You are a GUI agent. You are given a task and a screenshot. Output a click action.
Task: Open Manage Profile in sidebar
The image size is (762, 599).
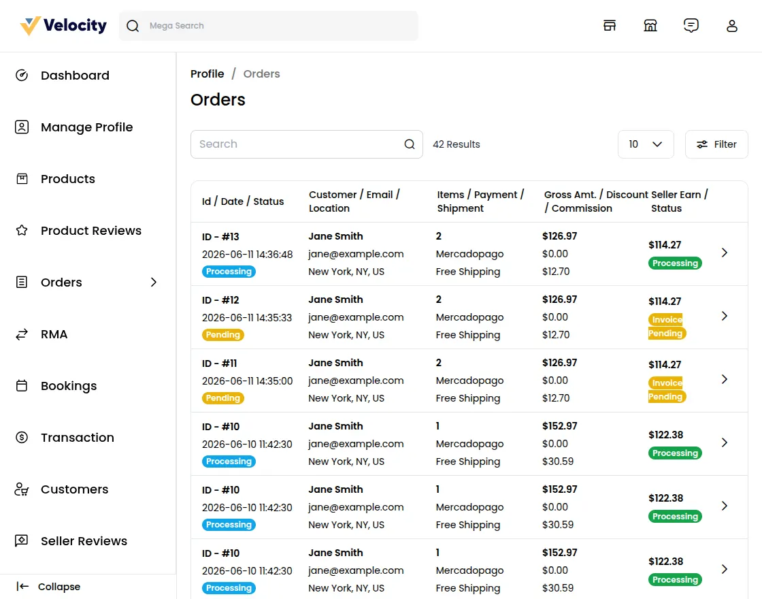tap(88, 127)
